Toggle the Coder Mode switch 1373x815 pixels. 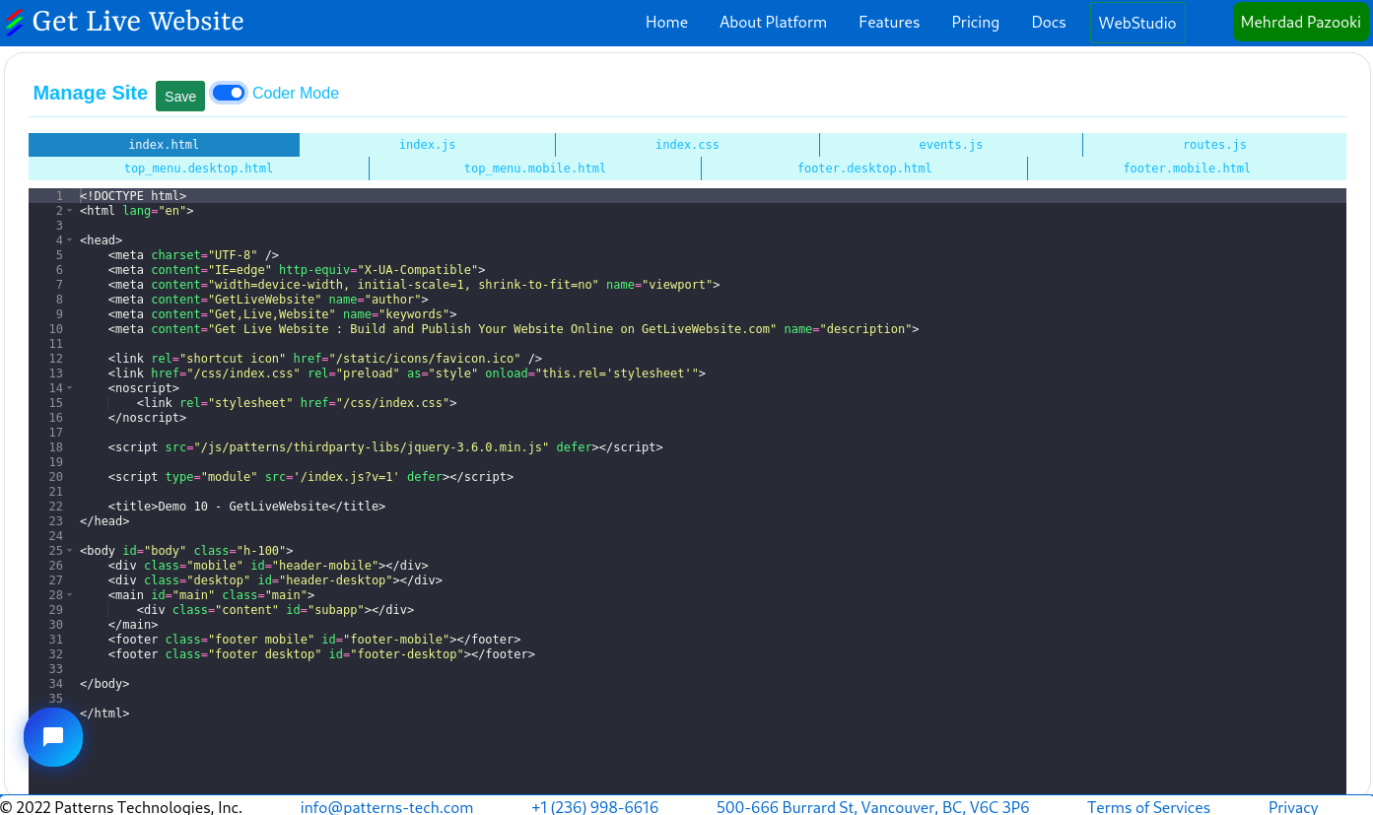229,93
